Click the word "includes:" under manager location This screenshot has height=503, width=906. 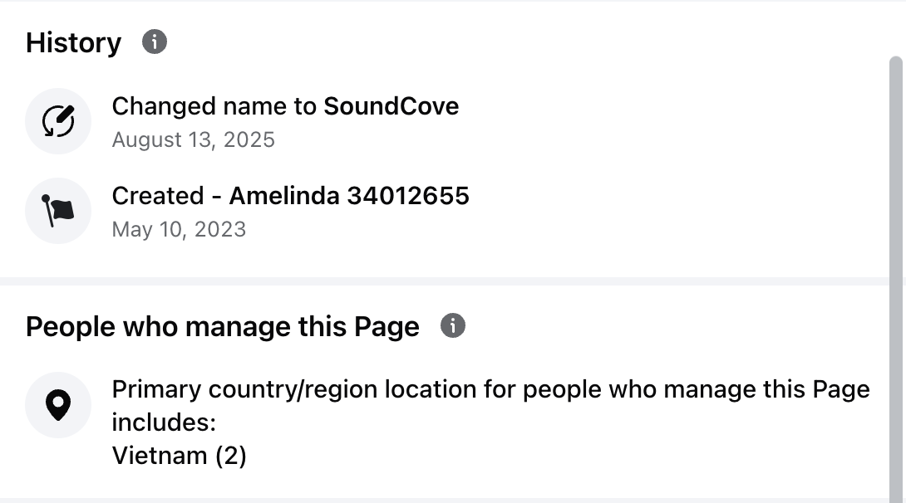pyautogui.click(x=164, y=422)
